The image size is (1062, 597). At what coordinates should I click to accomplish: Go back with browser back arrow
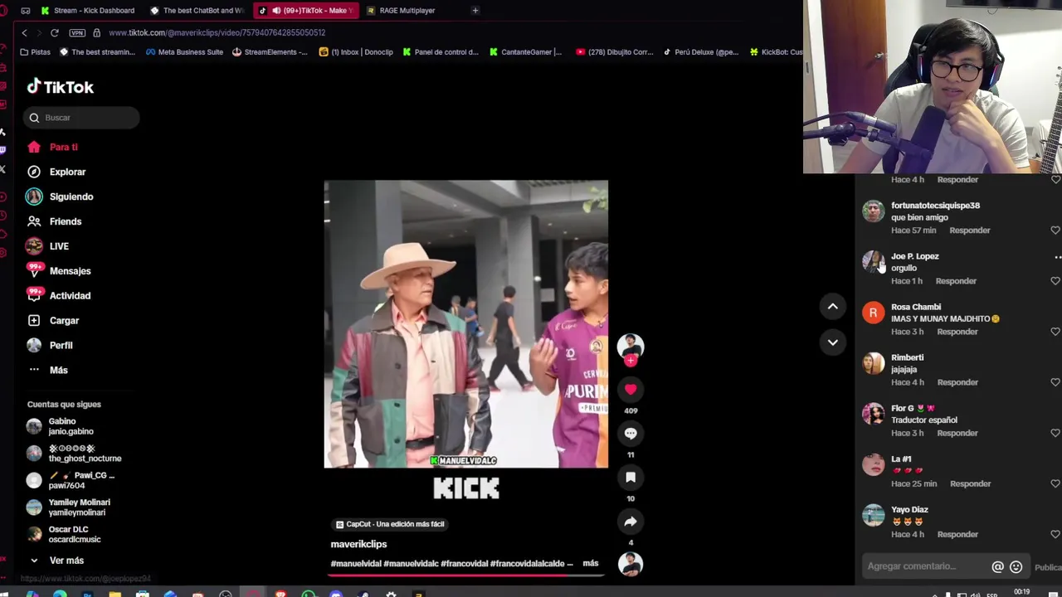pyautogui.click(x=24, y=32)
